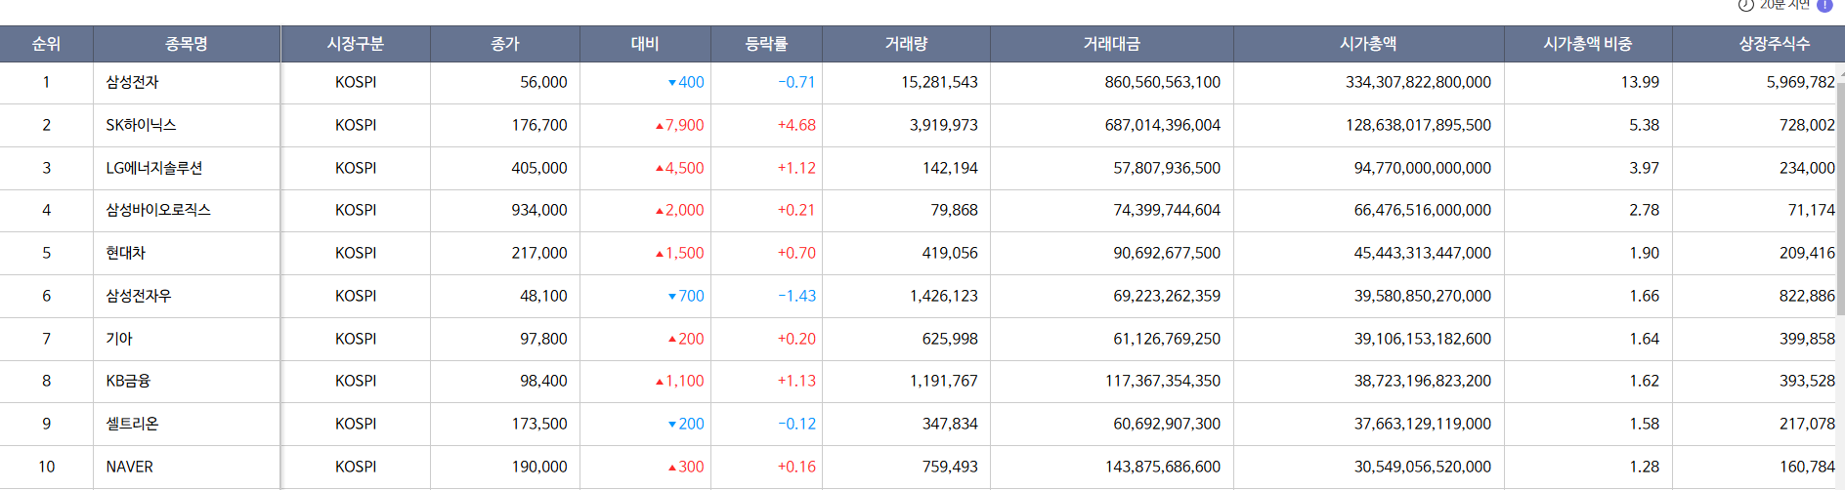This screenshot has width=1845, height=490.
Task: Click market cap weight 13.99
Action: (x=1640, y=82)
